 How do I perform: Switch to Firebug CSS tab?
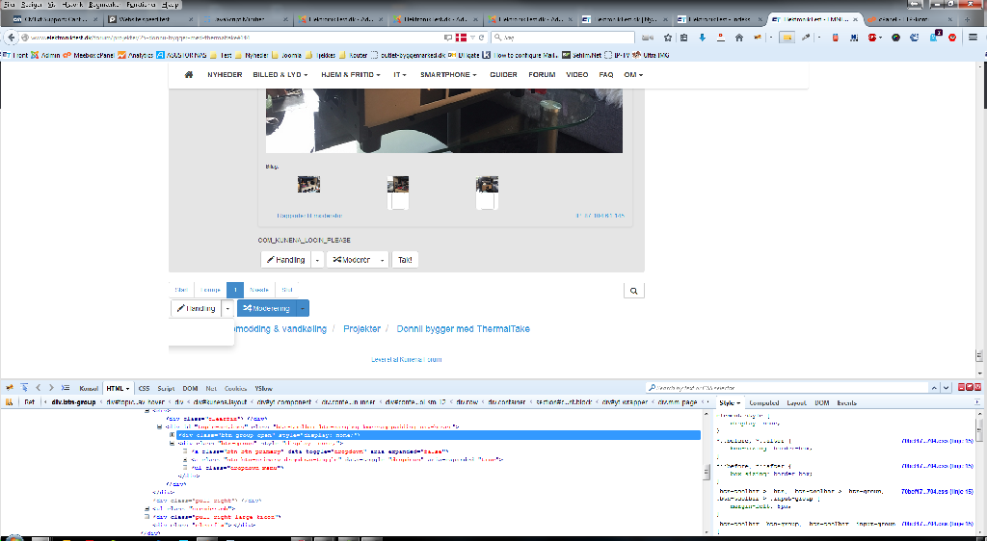tap(145, 388)
